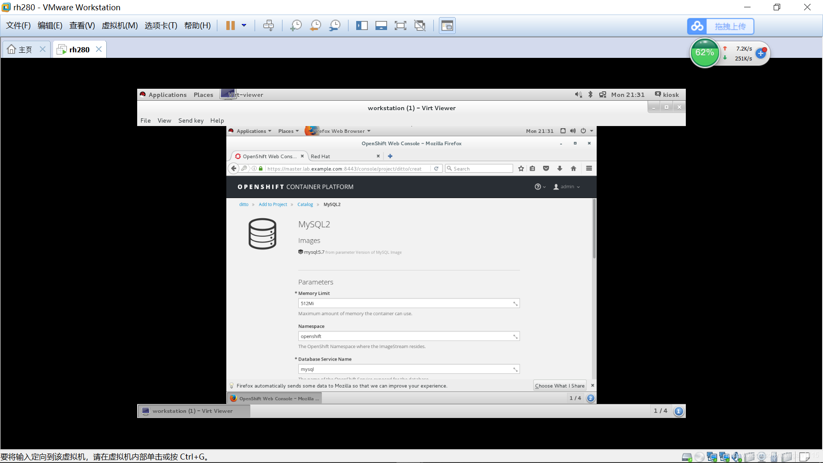
Task: Open Virt Viewer Send key menu
Action: [191, 120]
